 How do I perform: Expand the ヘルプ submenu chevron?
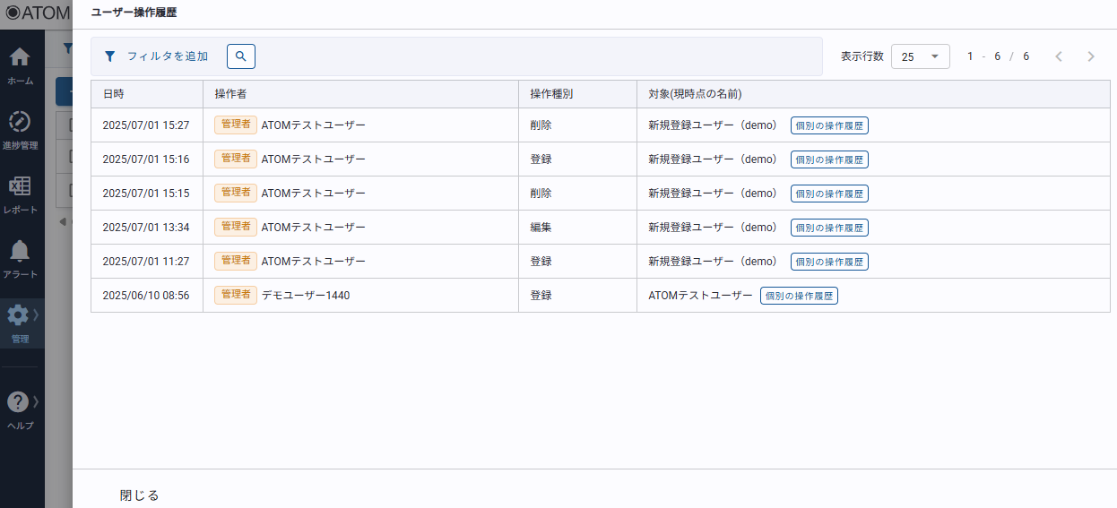click(x=36, y=401)
